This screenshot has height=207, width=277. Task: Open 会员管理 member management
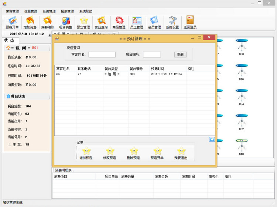[154, 22]
